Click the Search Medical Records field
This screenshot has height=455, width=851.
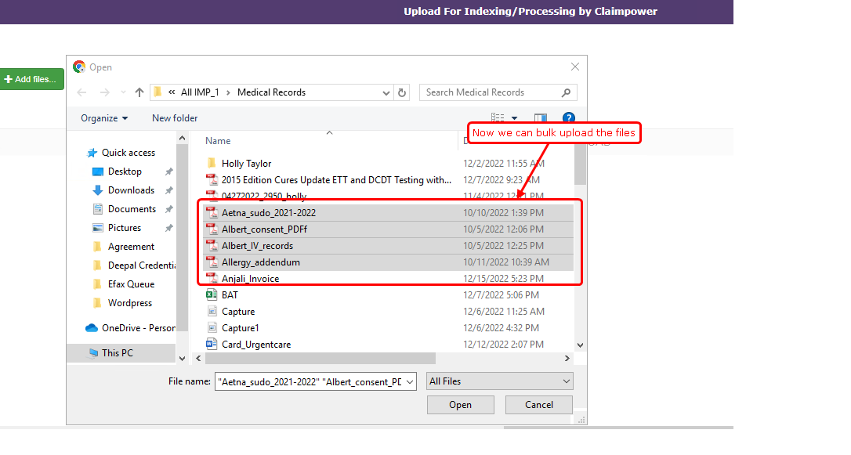[490, 92]
